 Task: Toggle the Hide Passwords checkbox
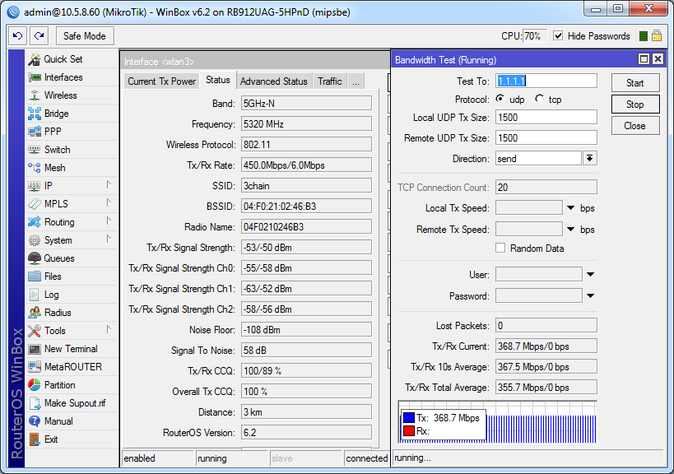[558, 35]
